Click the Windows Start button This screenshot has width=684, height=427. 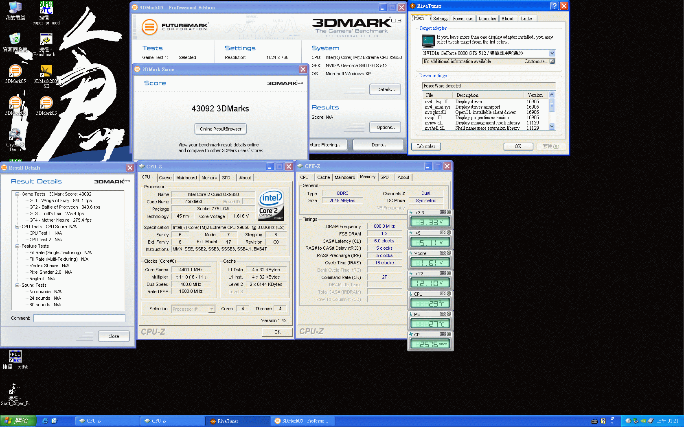coord(18,421)
